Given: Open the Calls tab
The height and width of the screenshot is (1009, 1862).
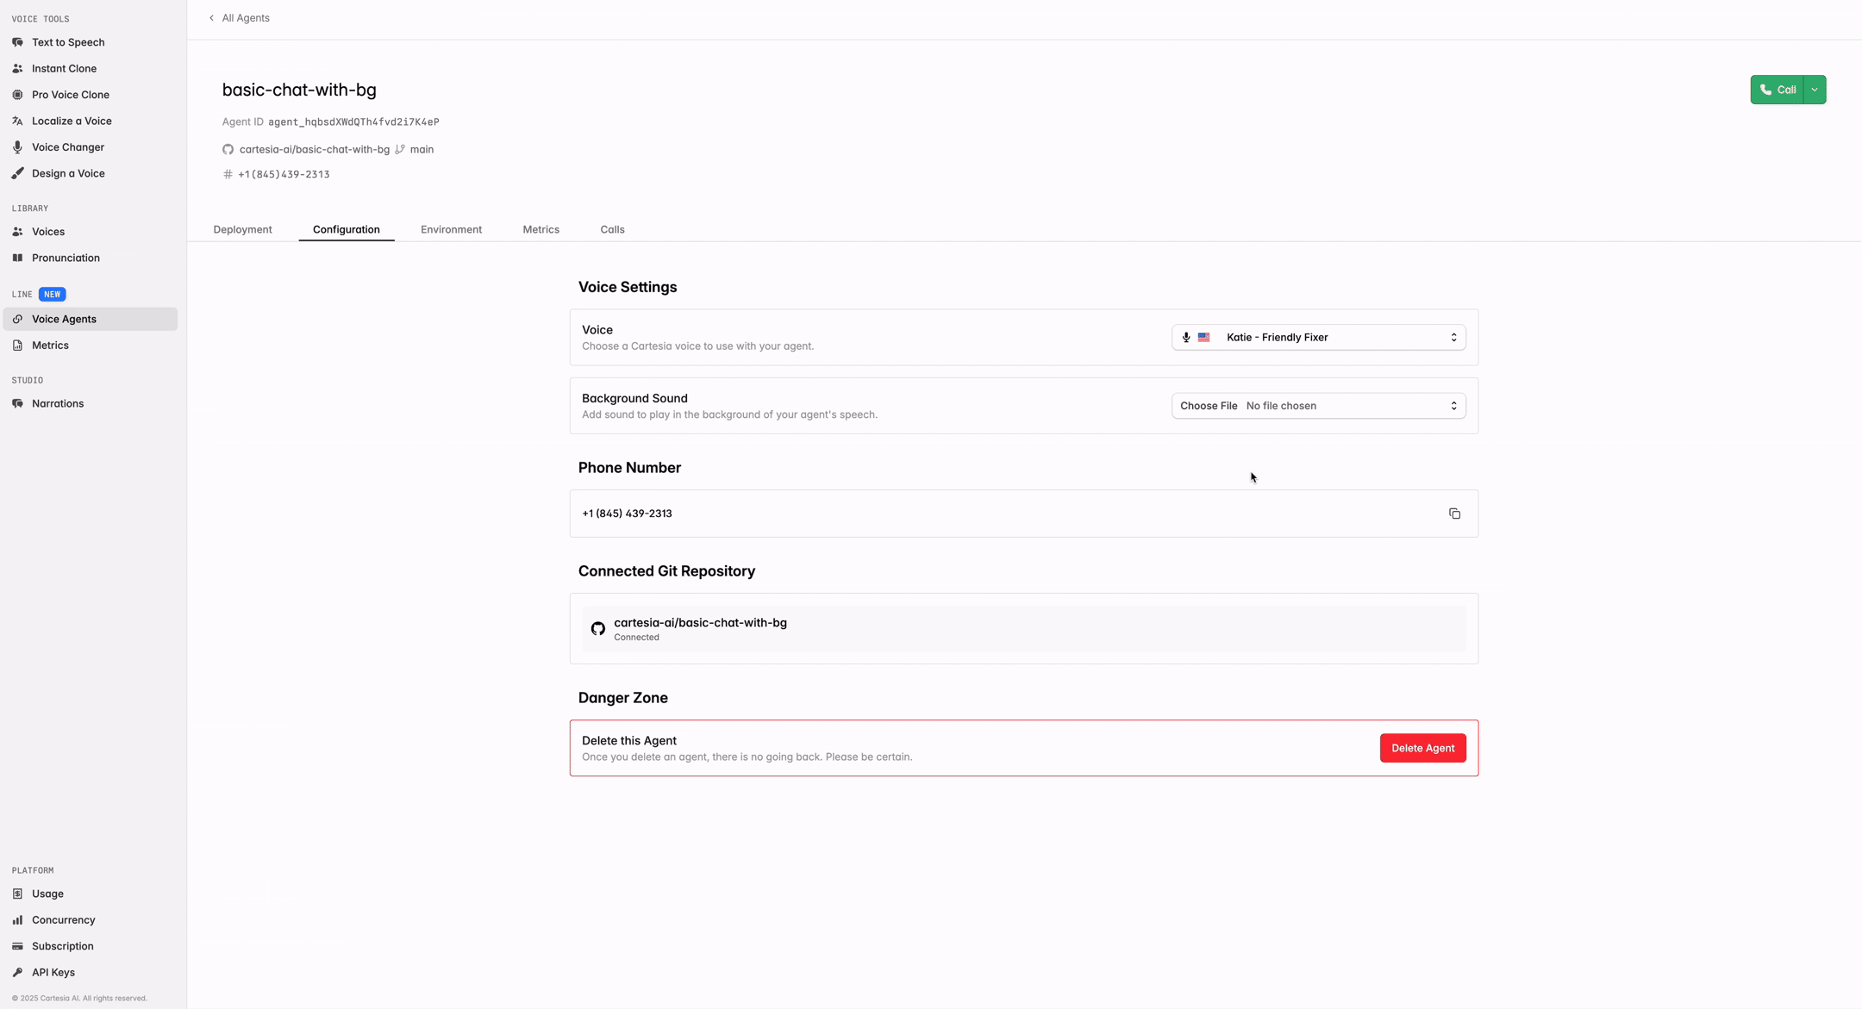Looking at the screenshot, I should (612, 229).
